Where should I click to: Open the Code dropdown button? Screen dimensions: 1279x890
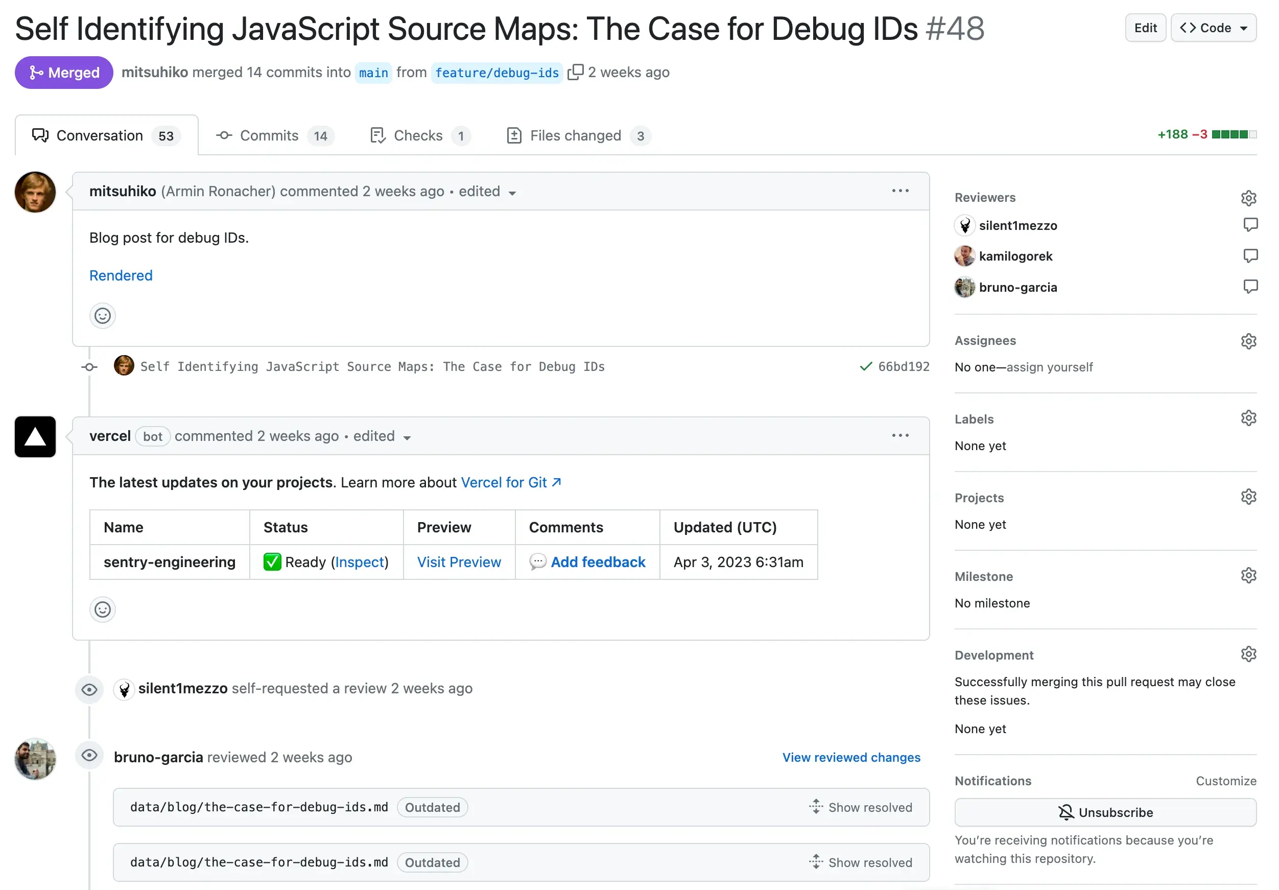pos(1213,28)
